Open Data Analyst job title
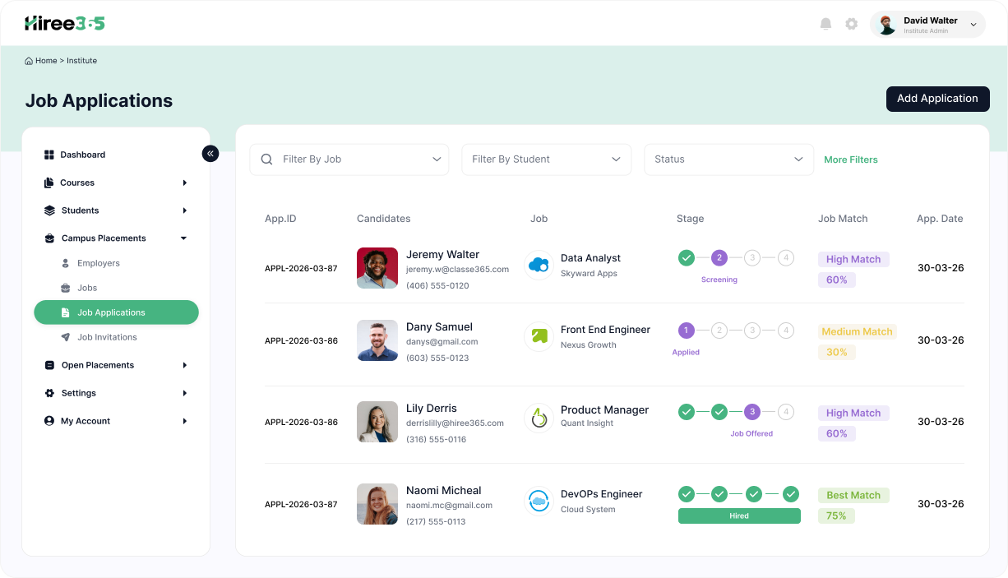This screenshot has height=578, width=1008. tap(590, 258)
